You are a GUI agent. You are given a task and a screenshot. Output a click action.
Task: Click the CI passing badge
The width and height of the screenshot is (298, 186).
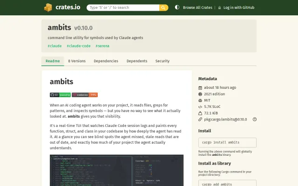point(60,95)
